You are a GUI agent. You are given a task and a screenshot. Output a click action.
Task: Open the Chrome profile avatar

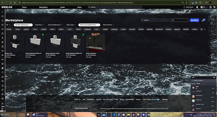pyautogui.click(x=210, y=3)
